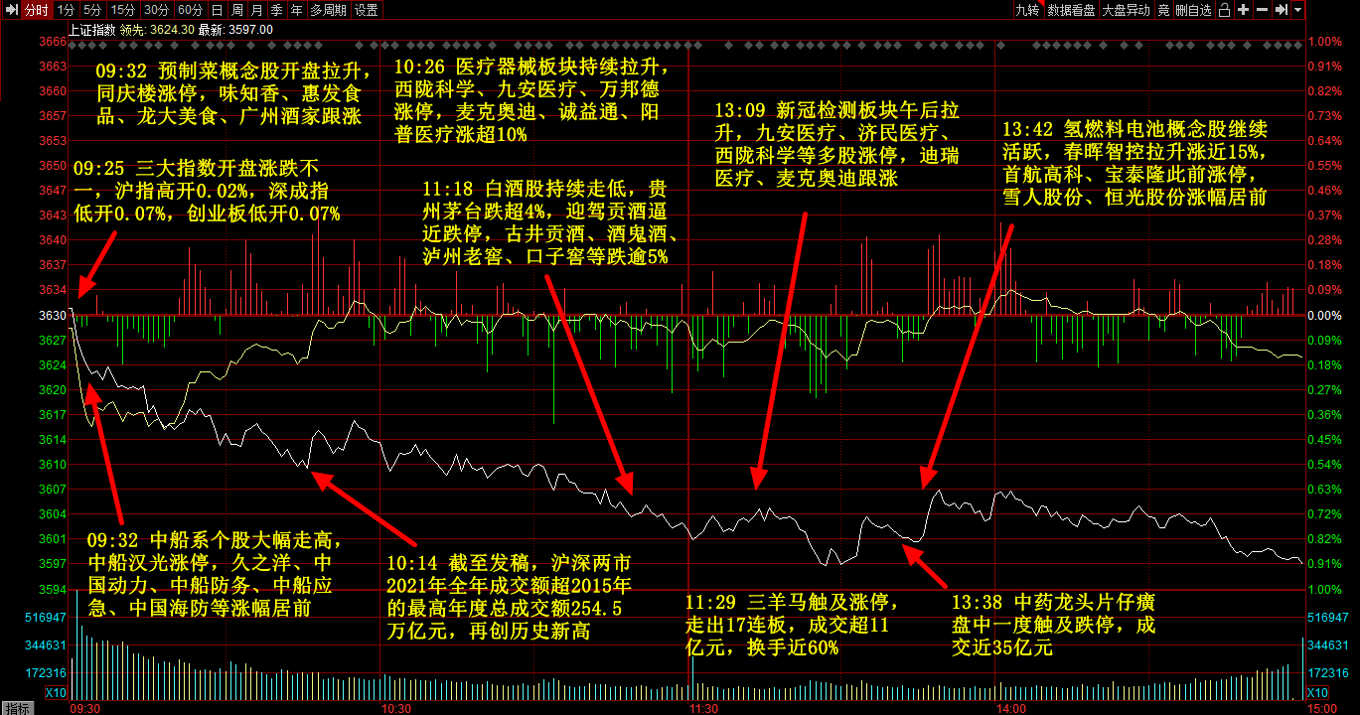
Task: Click the top-left arrow-to-bar icon
Action: coord(10,10)
